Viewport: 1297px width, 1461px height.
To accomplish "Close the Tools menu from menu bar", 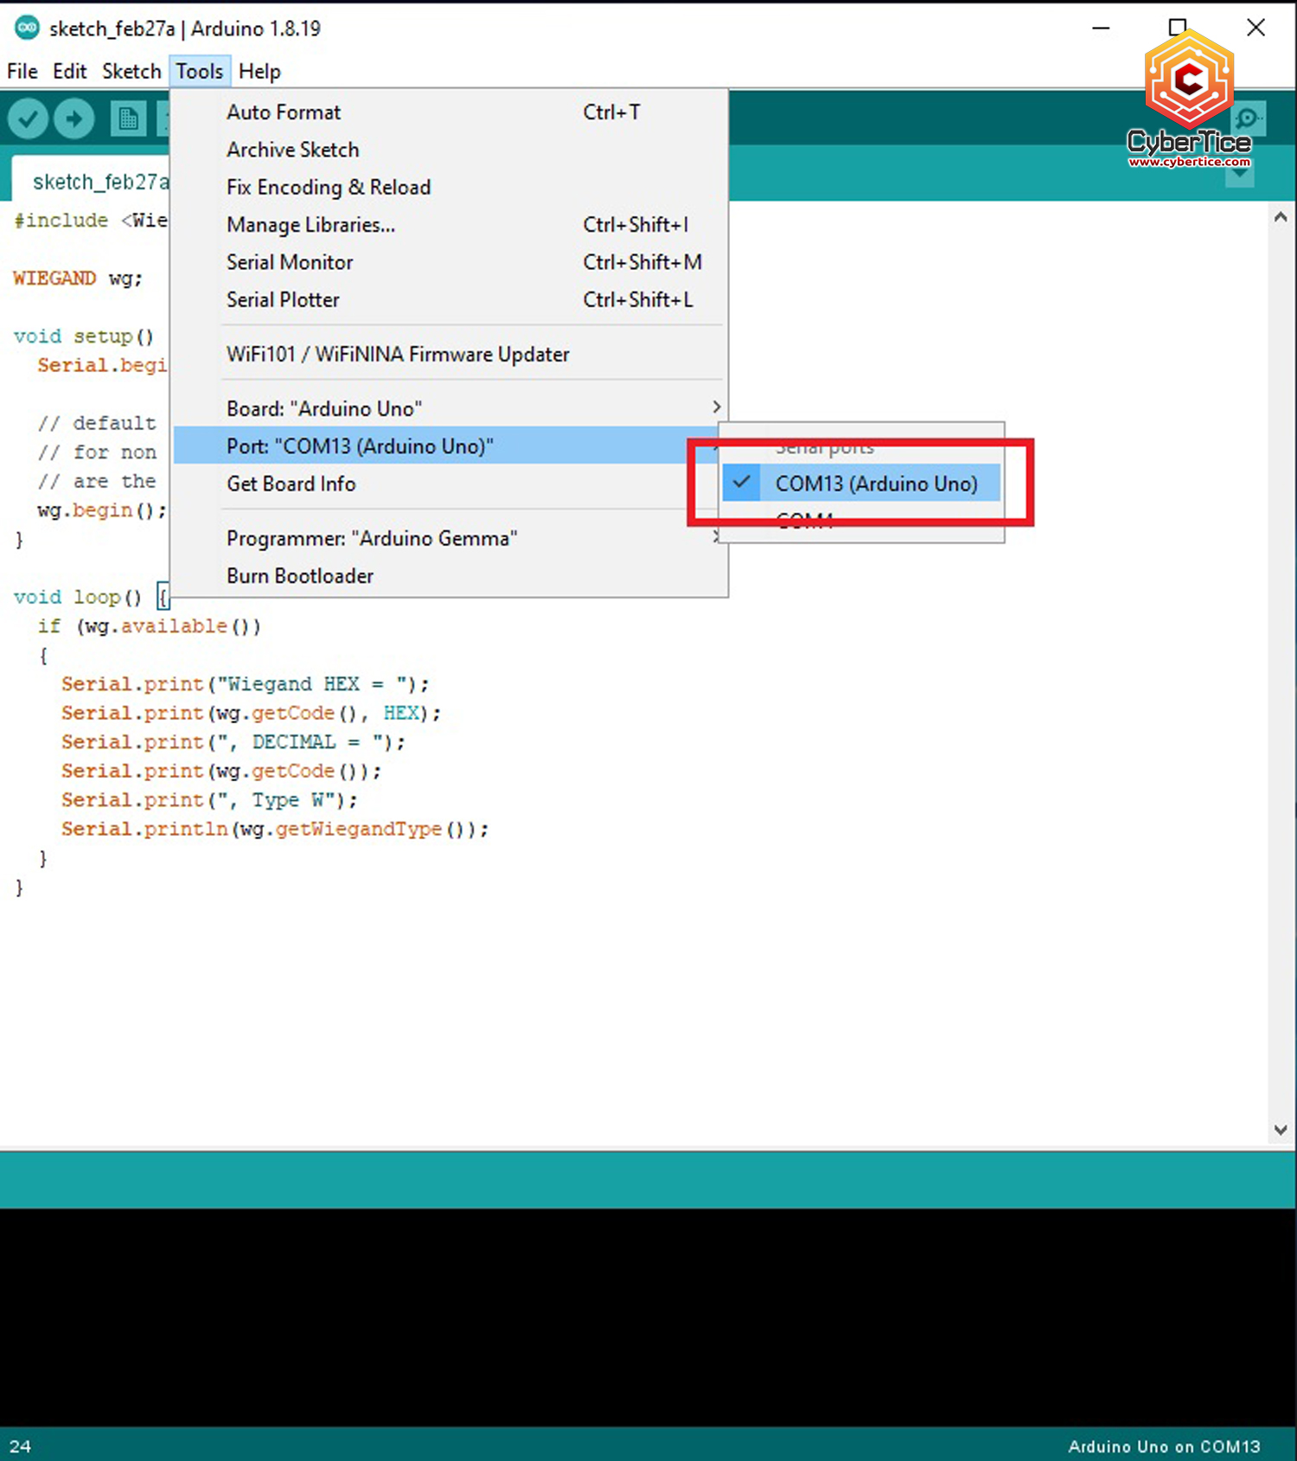I will pos(200,71).
